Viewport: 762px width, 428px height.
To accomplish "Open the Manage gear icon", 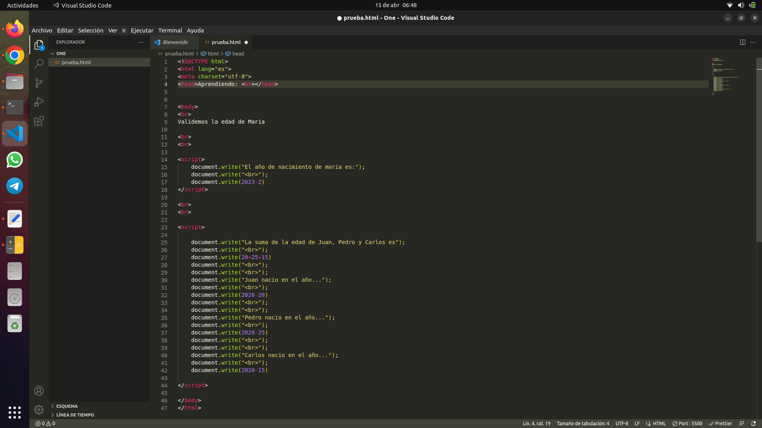I will pyautogui.click(x=39, y=409).
